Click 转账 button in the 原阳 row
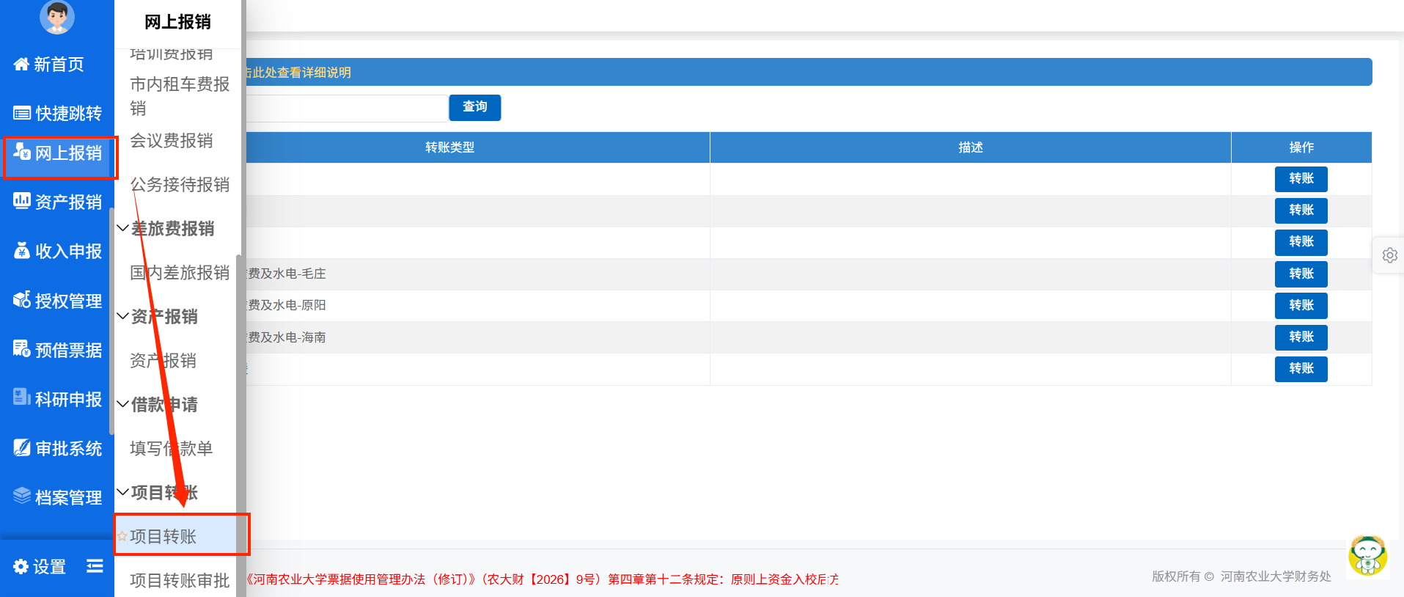The height and width of the screenshot is (597, 1404). [x=1301, y=305]
